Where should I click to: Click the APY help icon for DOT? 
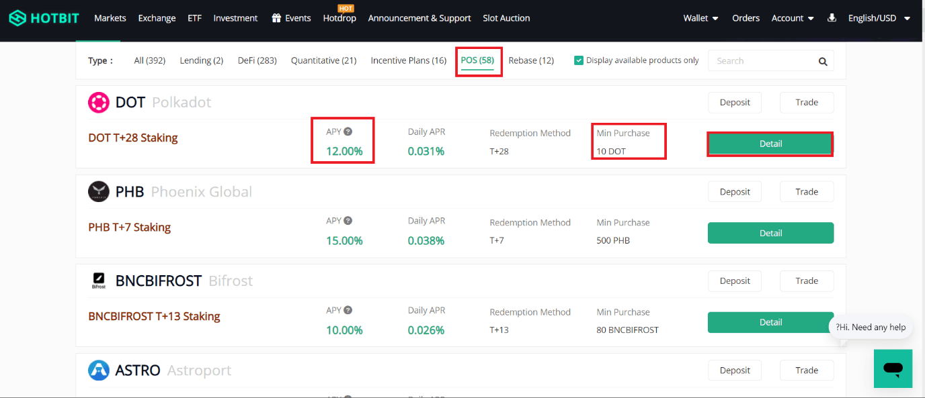click(348, 132)
